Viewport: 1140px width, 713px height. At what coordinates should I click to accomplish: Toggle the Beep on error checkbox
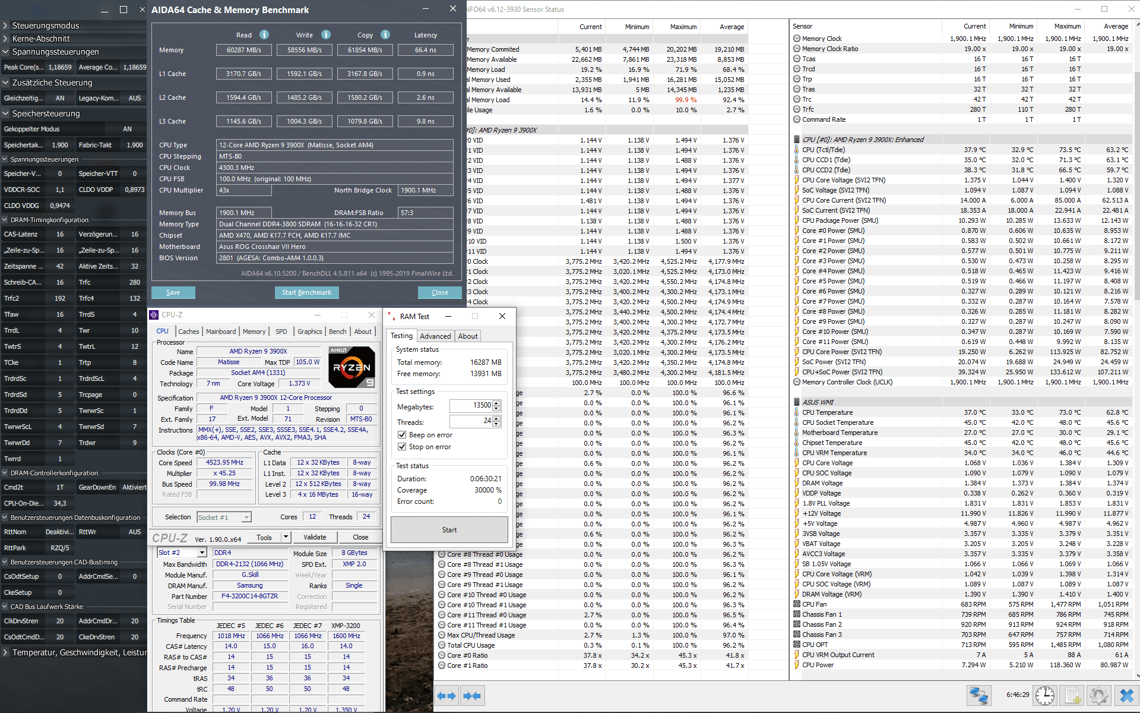coord(402,435)
